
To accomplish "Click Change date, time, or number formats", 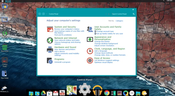I will point(110,55).
